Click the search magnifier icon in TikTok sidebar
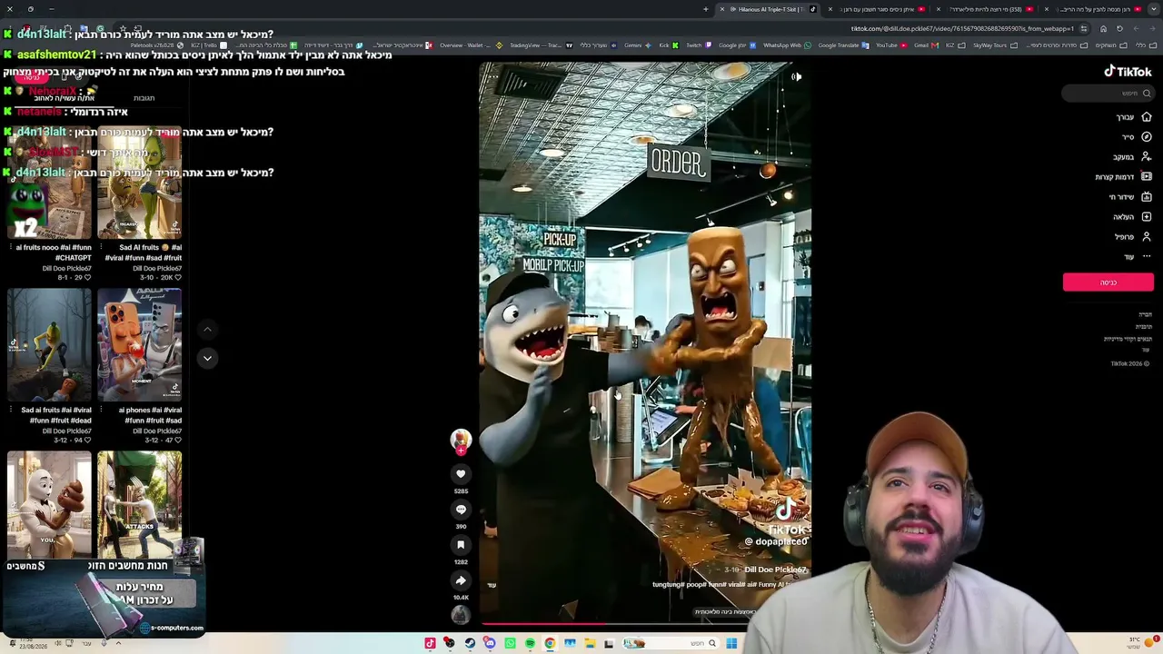 (1147, 94)
